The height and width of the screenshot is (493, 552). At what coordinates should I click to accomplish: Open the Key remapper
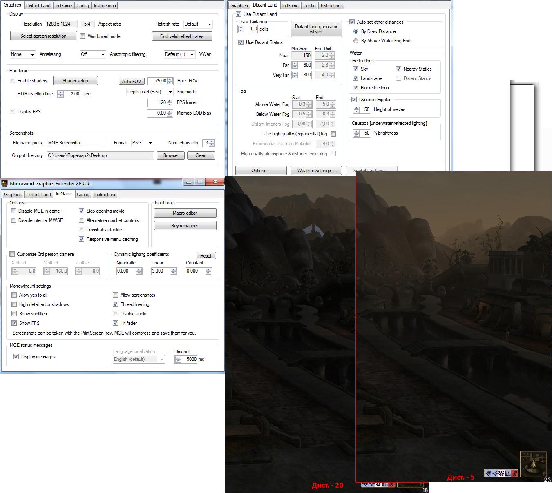(x=185, y=226)
